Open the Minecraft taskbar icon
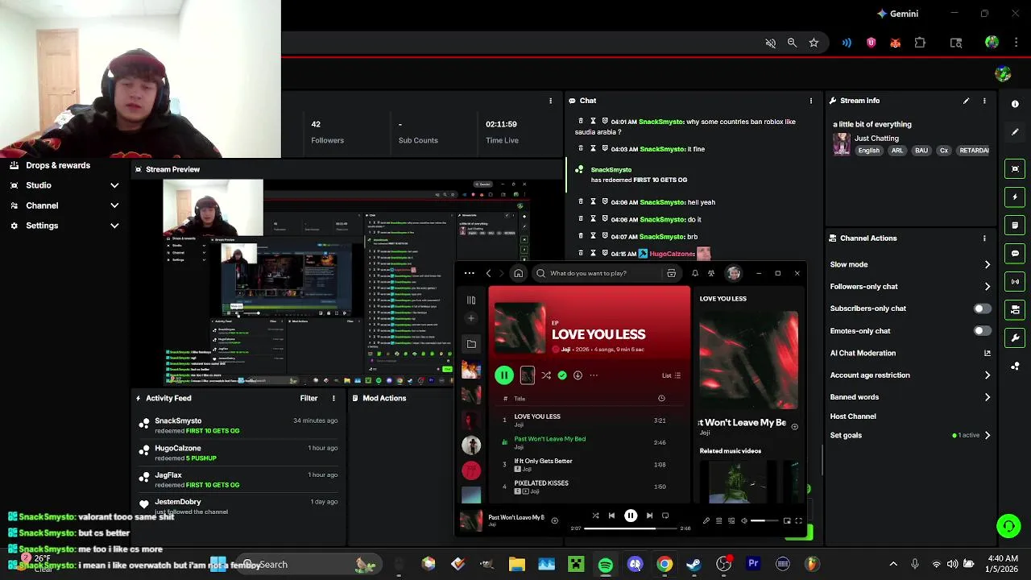1031x580 pixels. tap(576, 565)
